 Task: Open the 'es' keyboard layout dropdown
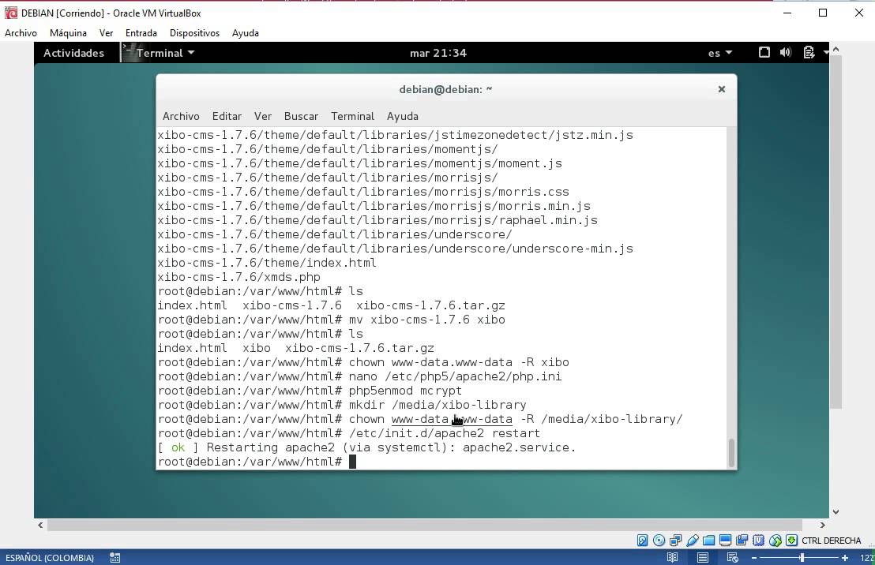(x=720, y=53)
